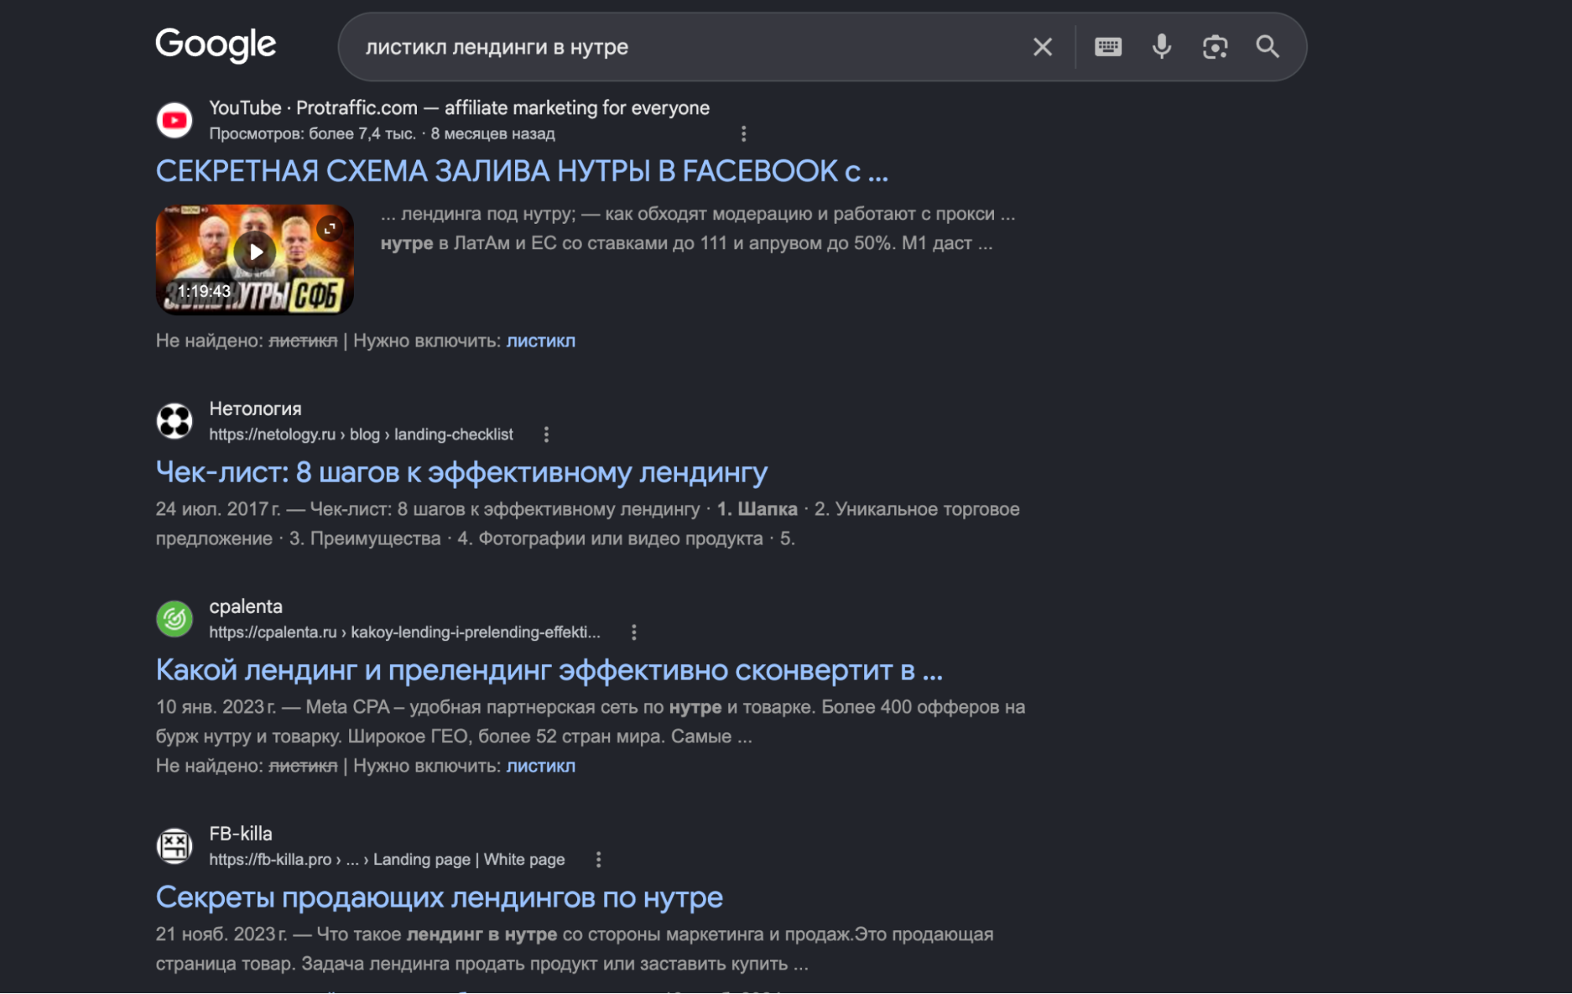1572x994 pixels.
Task: Open the on-screen keyboard input tool
Action: 1108,47
